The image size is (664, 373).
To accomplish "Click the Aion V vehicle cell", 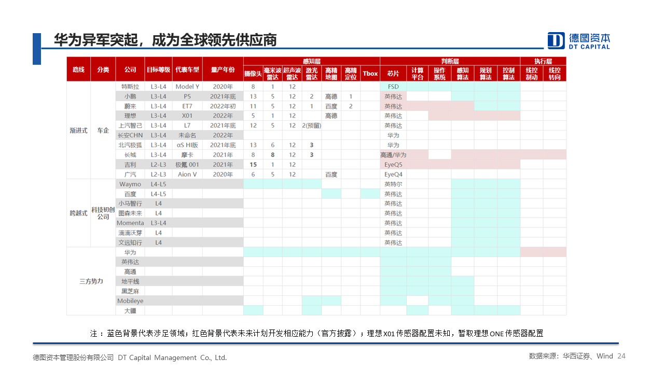I will click(x=187, y=175).
